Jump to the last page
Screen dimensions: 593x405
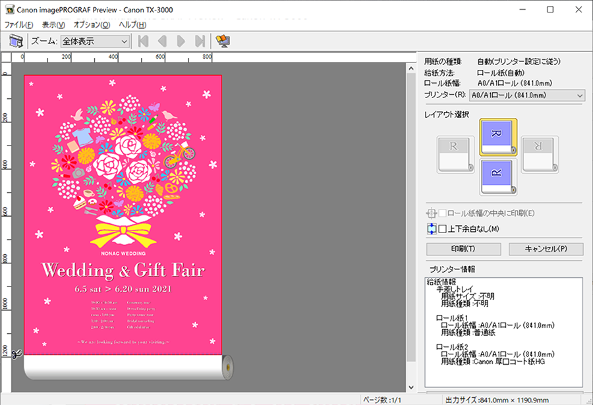200,41
